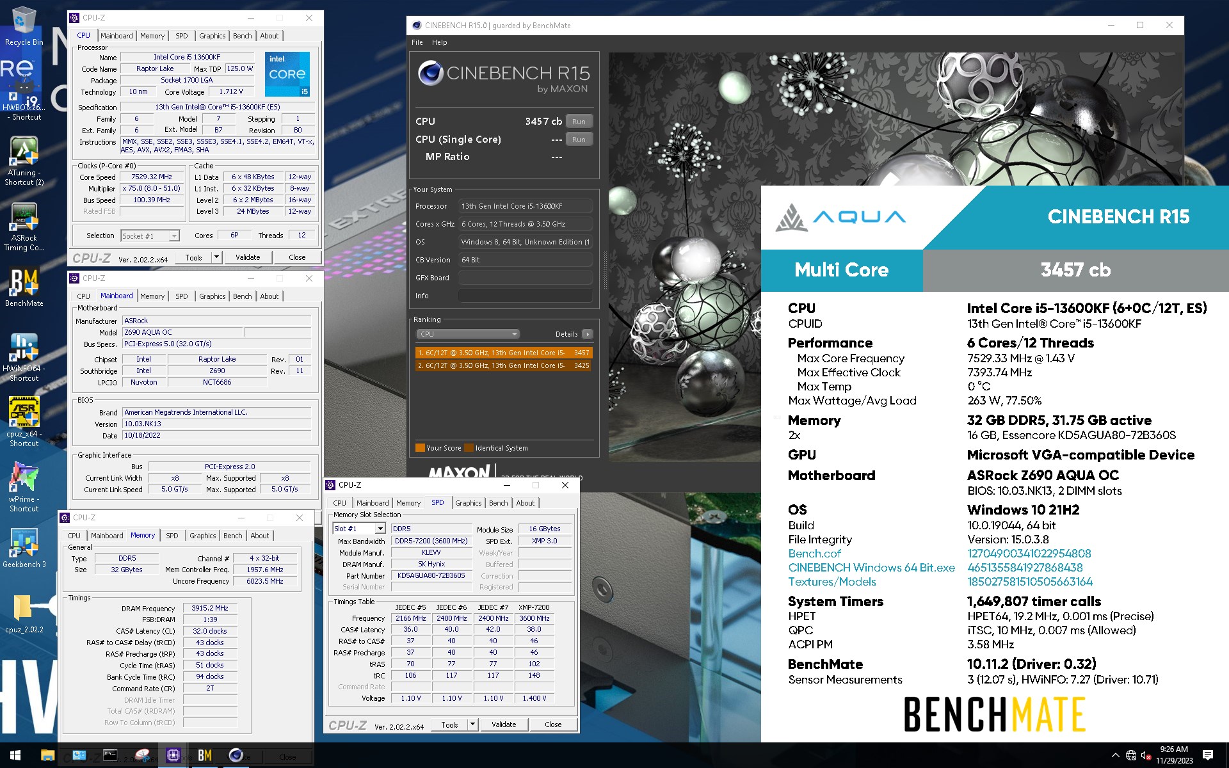Select ranking entry with score 3457

504,353
